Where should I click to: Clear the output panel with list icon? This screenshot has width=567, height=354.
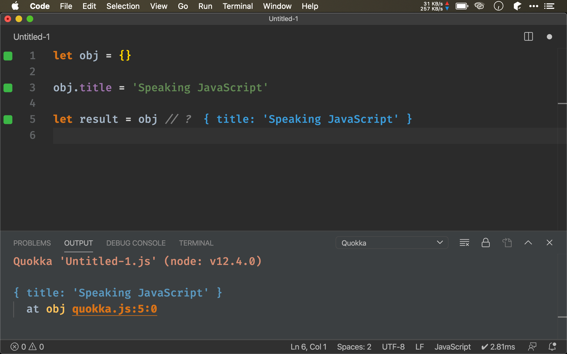tap(464, 243)
